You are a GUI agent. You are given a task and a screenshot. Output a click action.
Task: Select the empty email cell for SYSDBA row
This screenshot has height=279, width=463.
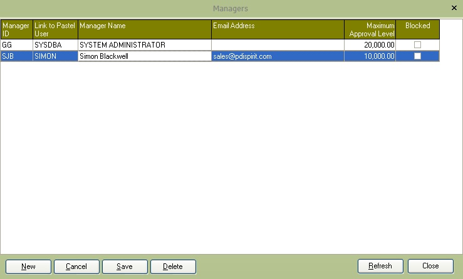coord(278,45)
